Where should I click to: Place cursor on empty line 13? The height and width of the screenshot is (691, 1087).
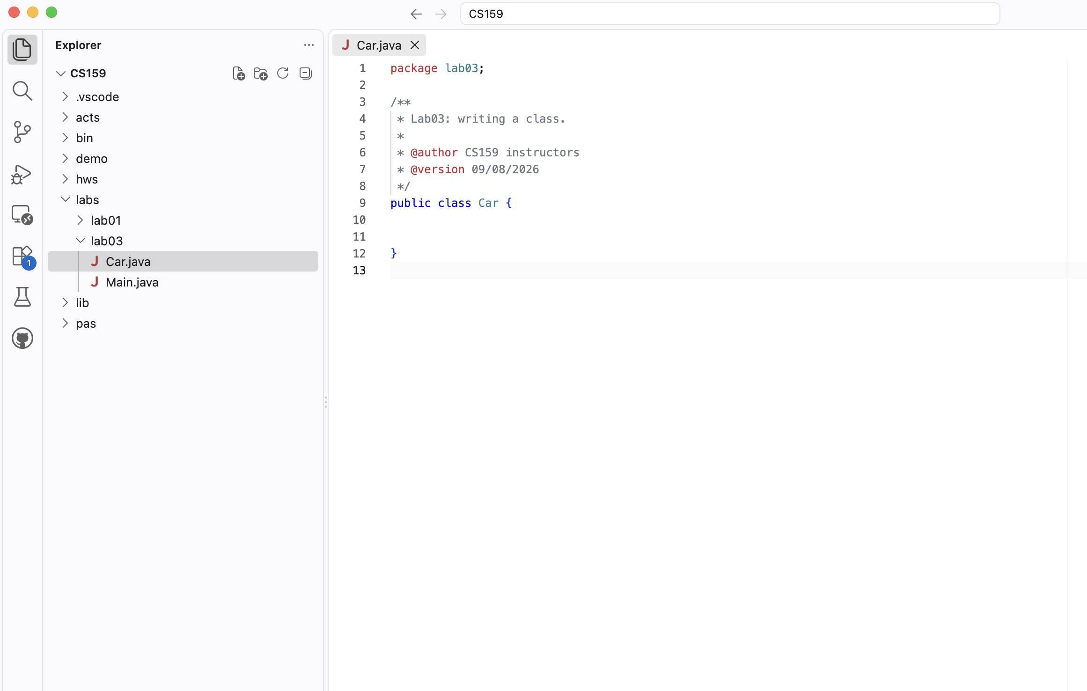coord(738,271)
